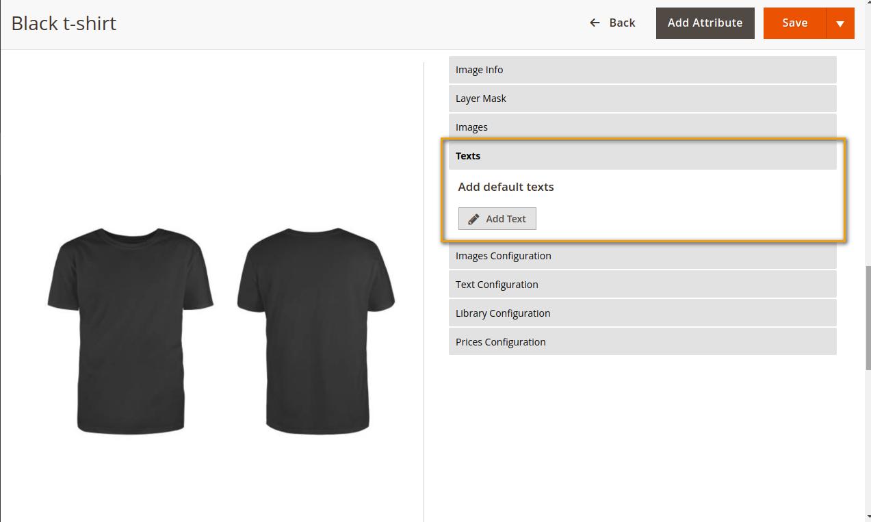Select the front view t-shirt image
Image resolution: width=871 pixels, height=522 pixels.
coord(130,331)
